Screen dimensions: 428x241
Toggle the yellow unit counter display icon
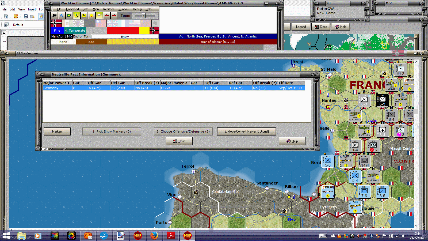click(77, 16)
